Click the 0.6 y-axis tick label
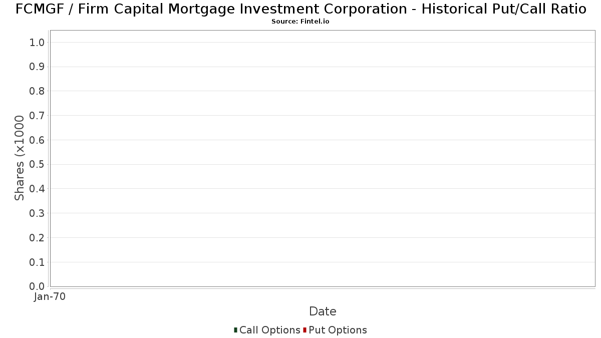 pyautogui.click(x=37, y=140)
